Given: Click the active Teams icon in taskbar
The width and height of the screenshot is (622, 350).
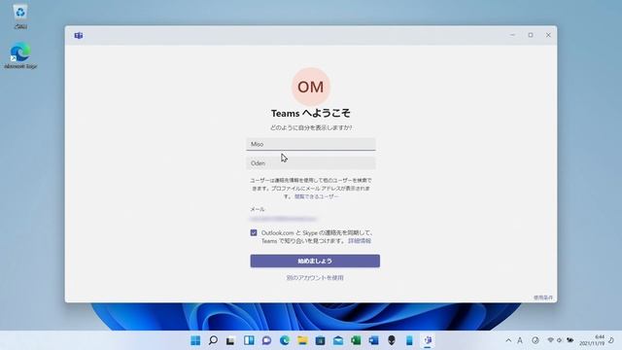Looking at the screenshot, I should tap(428, 340).
